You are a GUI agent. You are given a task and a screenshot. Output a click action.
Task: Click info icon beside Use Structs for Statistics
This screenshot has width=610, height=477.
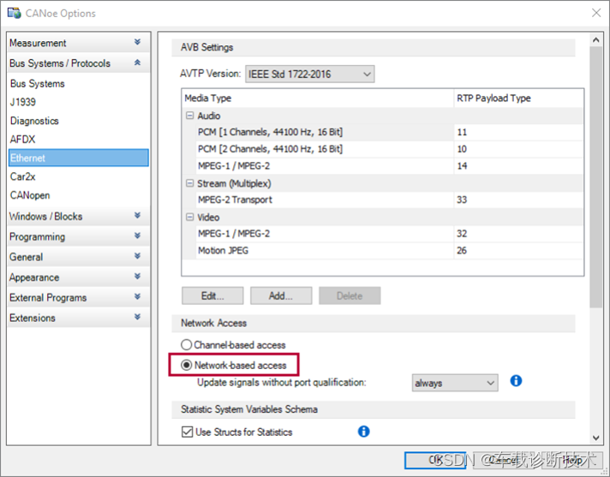point(363,431)
